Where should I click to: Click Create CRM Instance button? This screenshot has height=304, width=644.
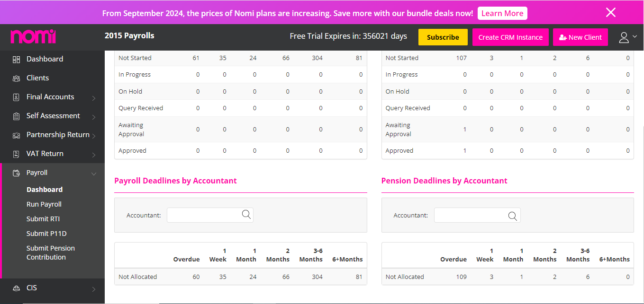[510, 37]
